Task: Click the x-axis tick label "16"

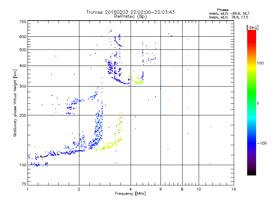Action: pos(234,189)
